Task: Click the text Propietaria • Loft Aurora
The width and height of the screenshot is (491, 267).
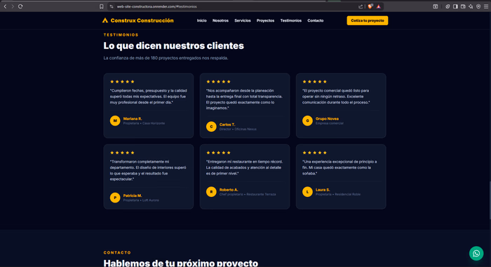Action: pyautogui.click(x=141, y=200)
